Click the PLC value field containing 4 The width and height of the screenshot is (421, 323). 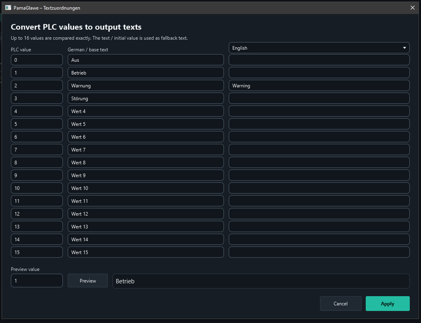(37, 111)
